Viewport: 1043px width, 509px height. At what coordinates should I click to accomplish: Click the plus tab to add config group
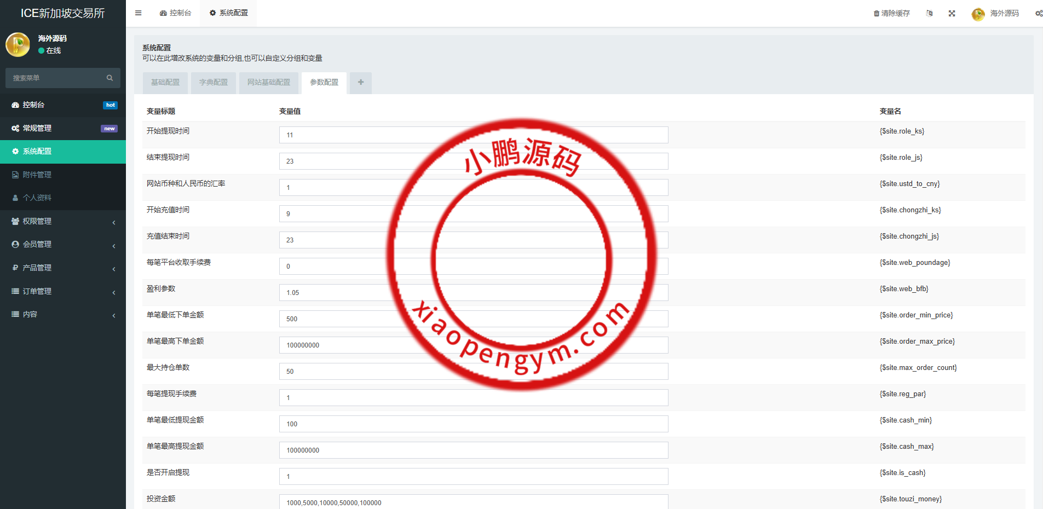(361, 83)
